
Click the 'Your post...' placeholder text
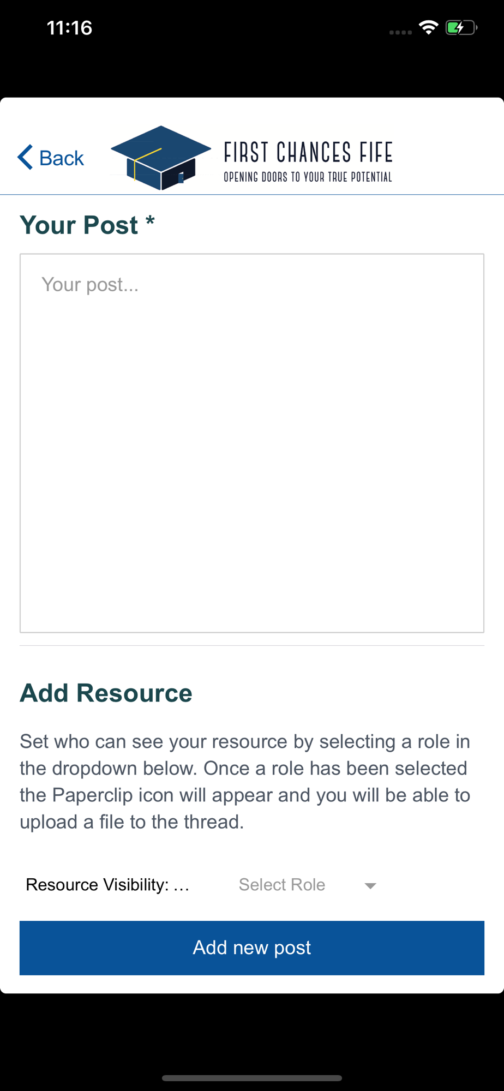90,284
